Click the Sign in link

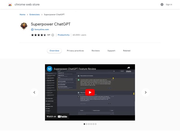tap(169, 4)
